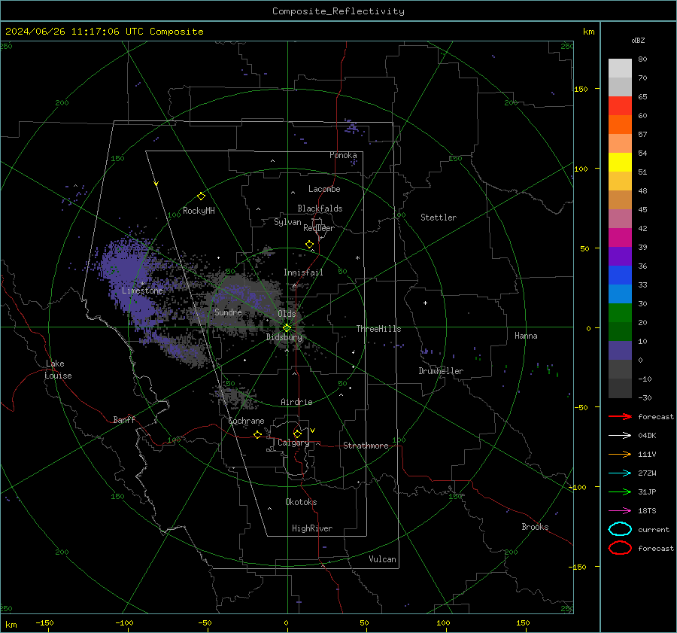The width and height of the screenshot is (677, 633).
Task: Click the Cochrane label
Action: click(246, 421)
